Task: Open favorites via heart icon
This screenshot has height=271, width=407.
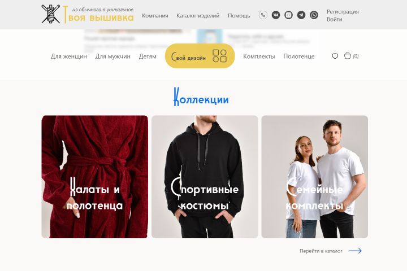Action: coord(335,56)
